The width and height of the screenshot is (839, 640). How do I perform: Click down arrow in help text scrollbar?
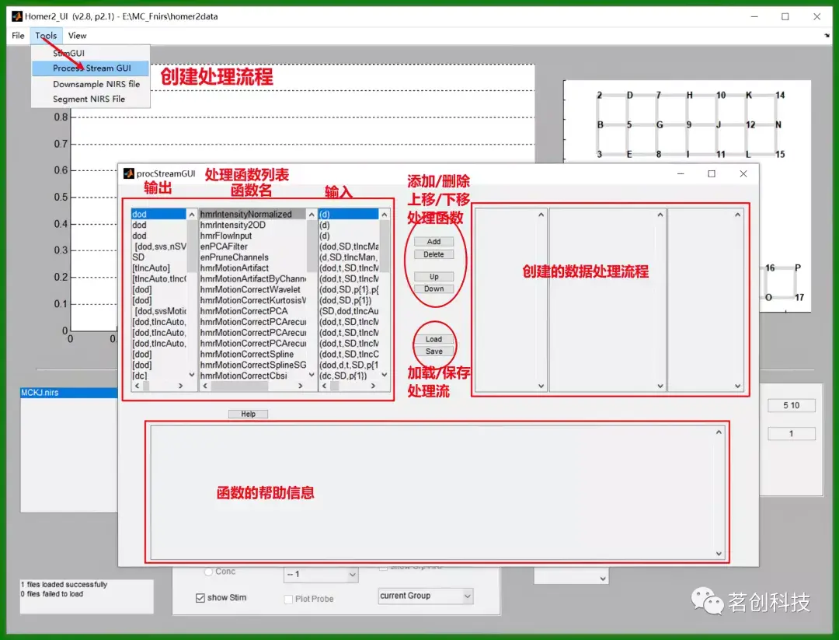pos(719,554)
